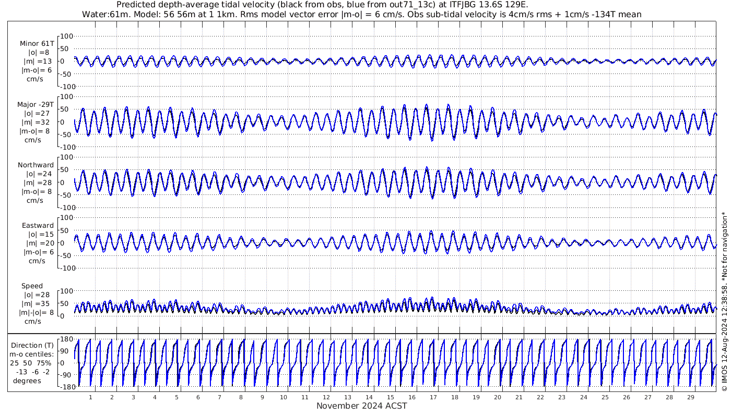Click the 'Water:61m. Model: 56 56m' subtitle line
The width and height of the screenshot is (731, 417).
(362, 14)
